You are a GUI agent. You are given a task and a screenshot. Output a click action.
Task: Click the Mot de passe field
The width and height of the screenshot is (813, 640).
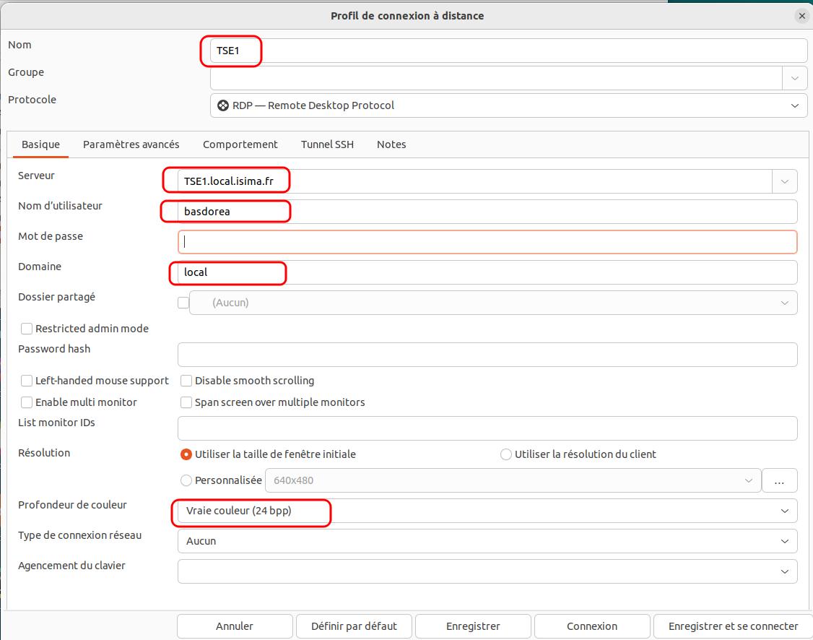point(487,242)
